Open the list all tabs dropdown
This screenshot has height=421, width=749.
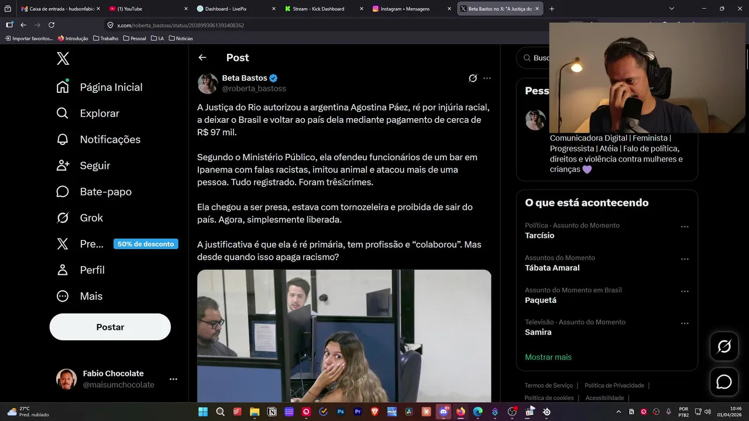click(672, 9)
